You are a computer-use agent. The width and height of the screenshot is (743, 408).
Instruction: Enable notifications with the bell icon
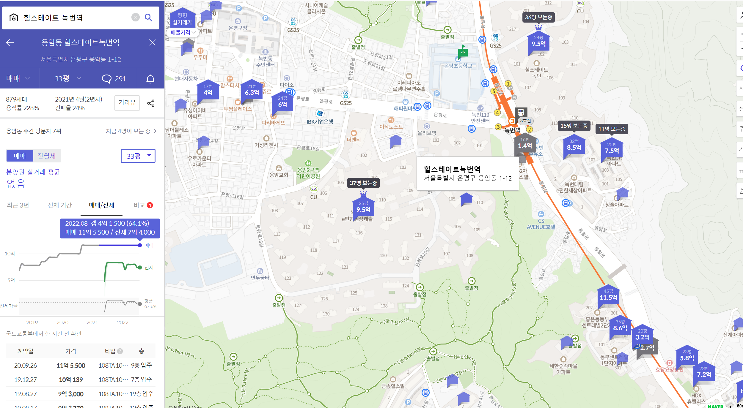pyautogui.click(x=150, y=79)
